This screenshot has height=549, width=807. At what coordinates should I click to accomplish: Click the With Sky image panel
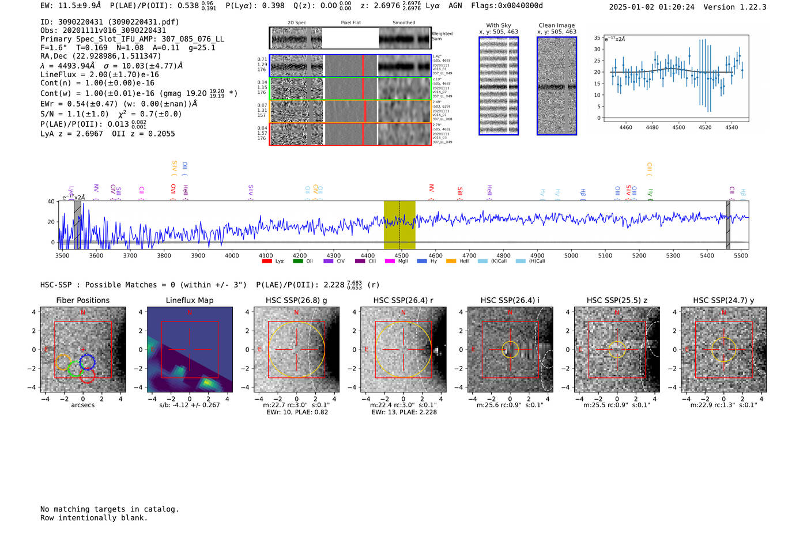(499, 86)
